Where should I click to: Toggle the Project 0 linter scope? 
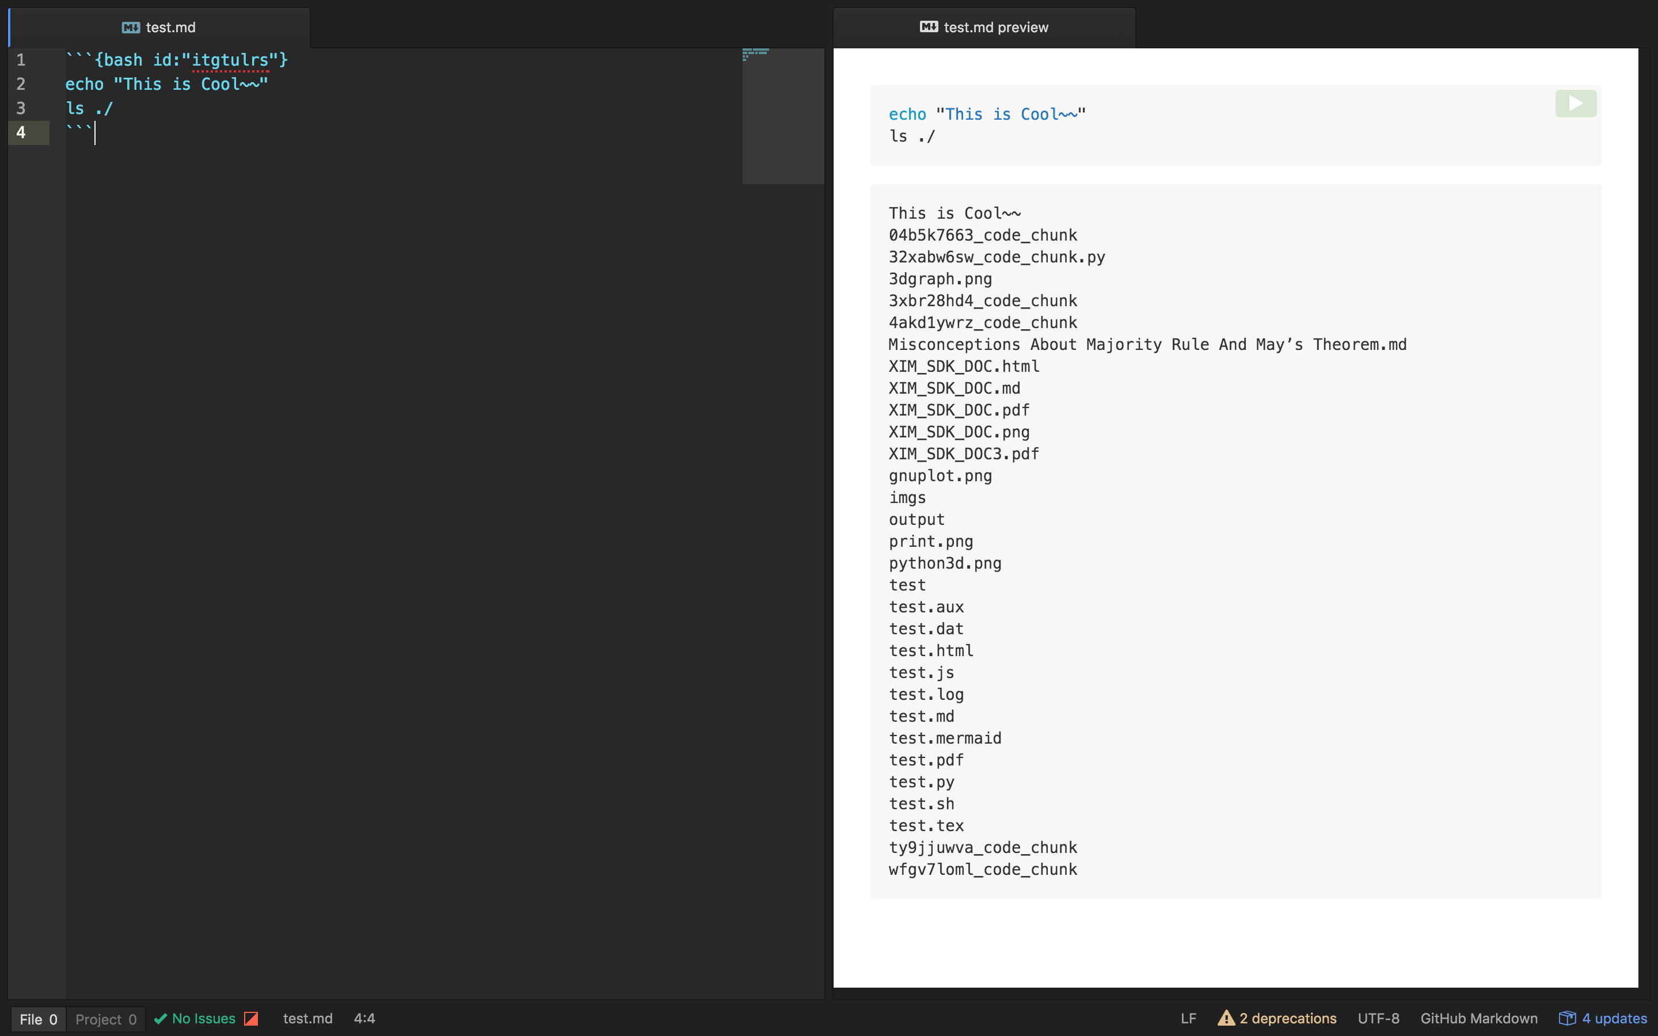click(105, 1019)
